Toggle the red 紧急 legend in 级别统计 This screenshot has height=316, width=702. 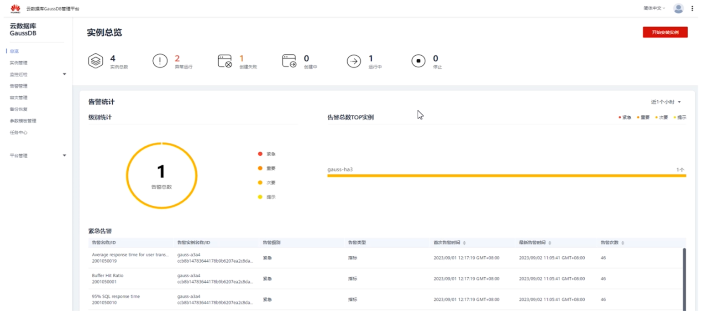point(267,154)
